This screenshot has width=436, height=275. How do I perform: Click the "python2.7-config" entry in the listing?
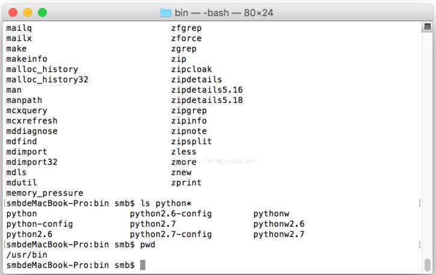(x=171, y=234)
